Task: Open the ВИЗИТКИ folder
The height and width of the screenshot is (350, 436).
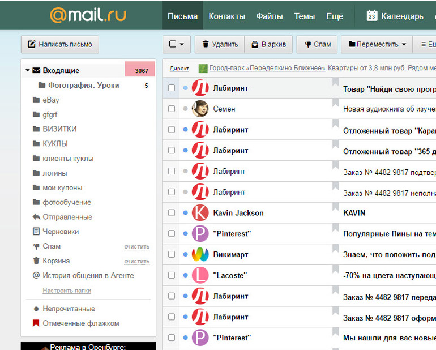Action: (x=54, y=129)
